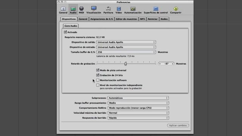
Task: Decrease Retardo de grabación value arrow
Action: pyautogui.click(x=160, y=64)
